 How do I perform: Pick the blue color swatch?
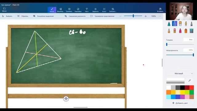(173, 97)
